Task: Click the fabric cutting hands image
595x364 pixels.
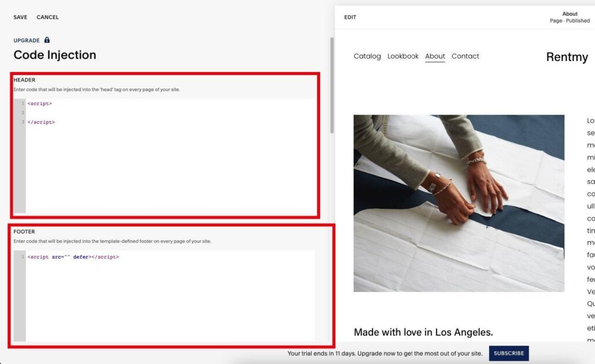Action: point(459,203)
